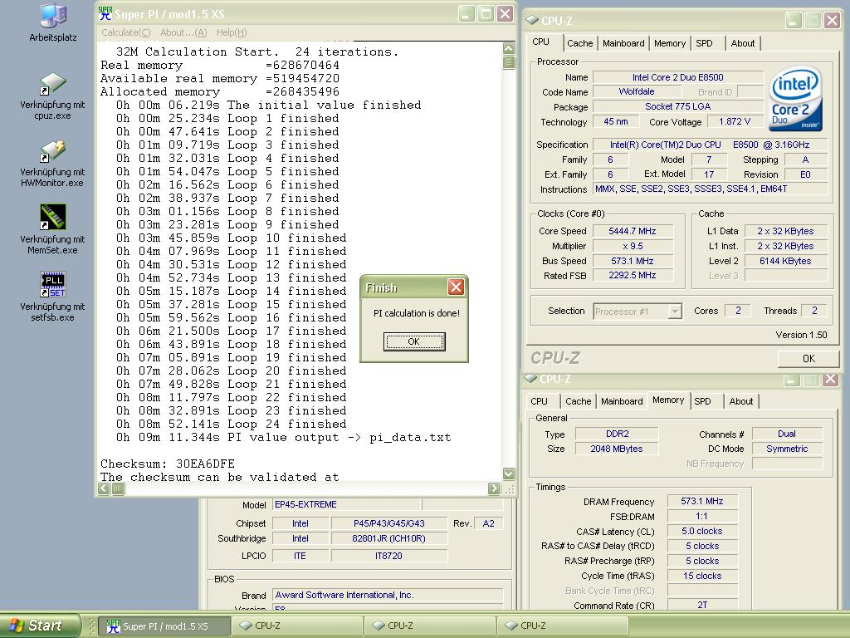The height and width of the screenshot is (638, 850).
Task: Open the Windows Start menu
Action: coord(40,626)
